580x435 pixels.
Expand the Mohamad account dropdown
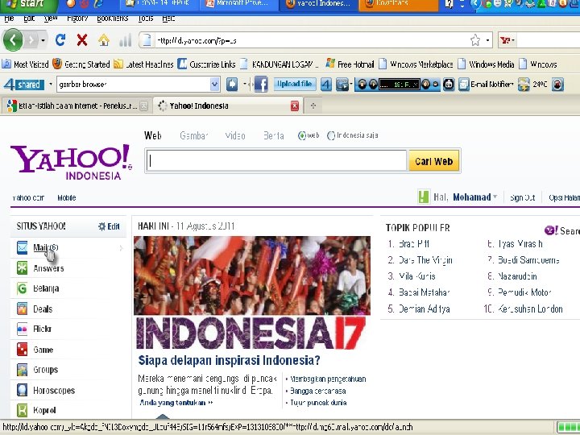pyautogui.click(x=495, y=197)
